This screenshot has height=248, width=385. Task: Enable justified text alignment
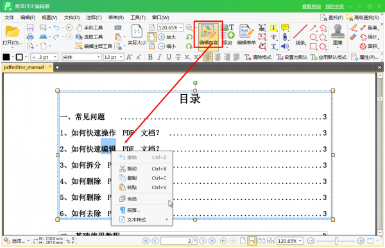point(236,57)
